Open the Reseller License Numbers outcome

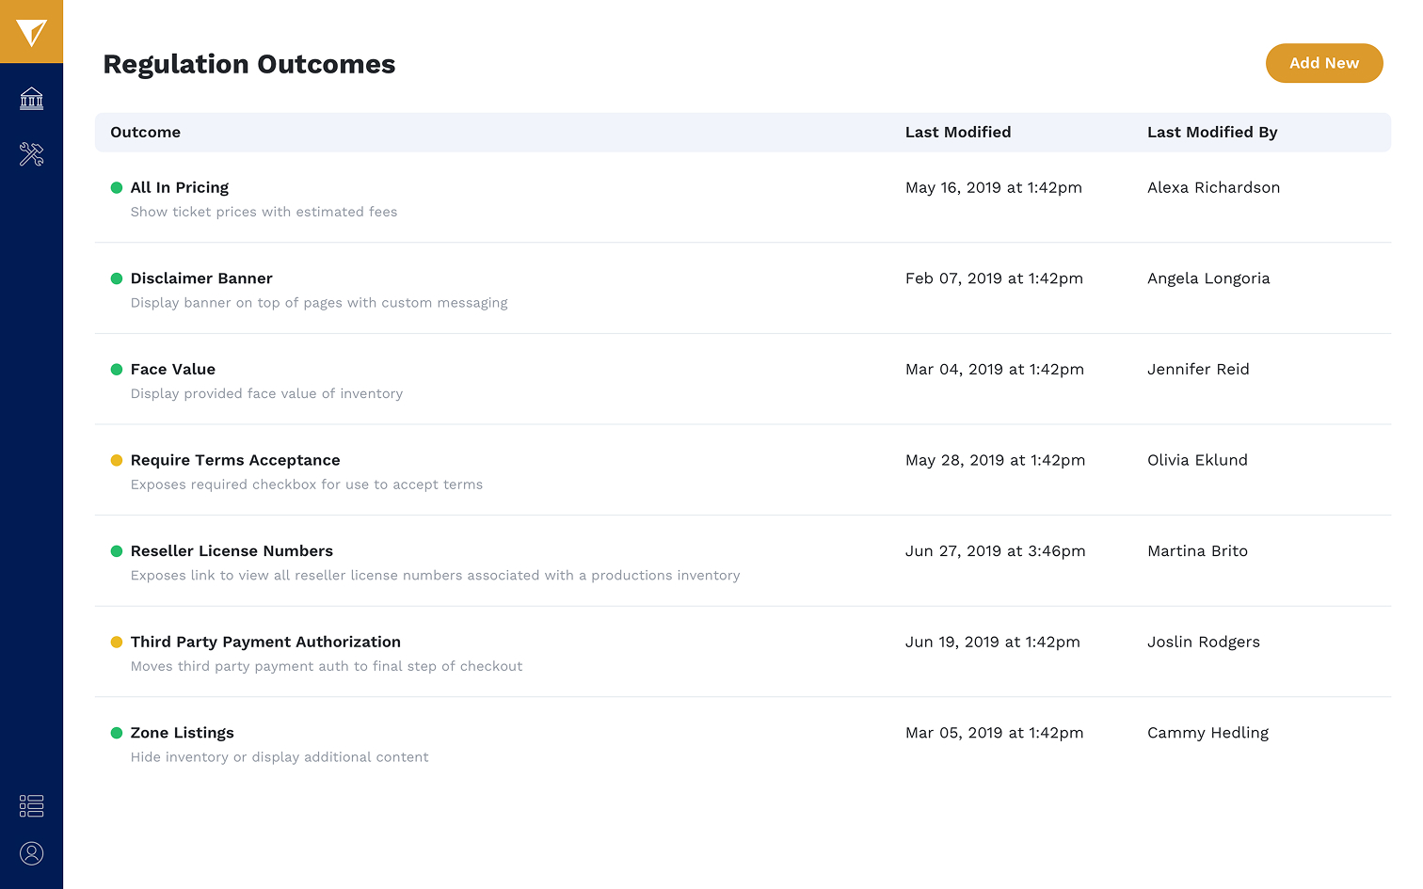click(232, 550)
